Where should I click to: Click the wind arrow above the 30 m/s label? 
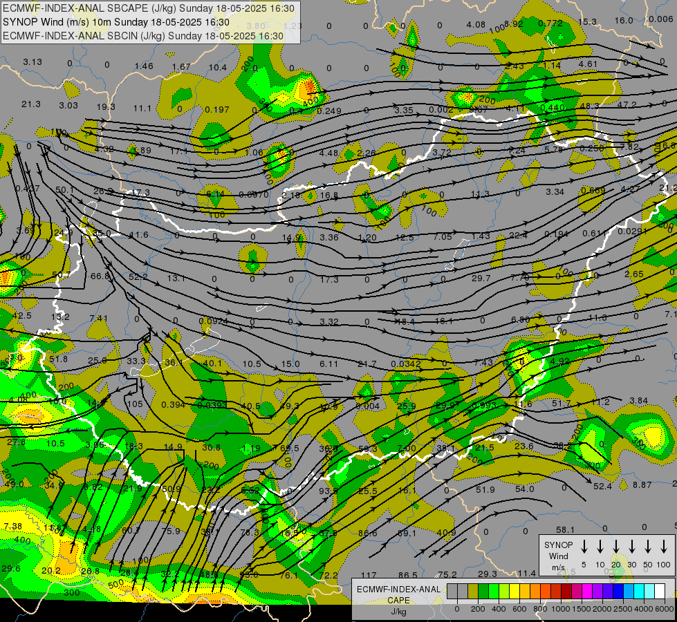631,546
